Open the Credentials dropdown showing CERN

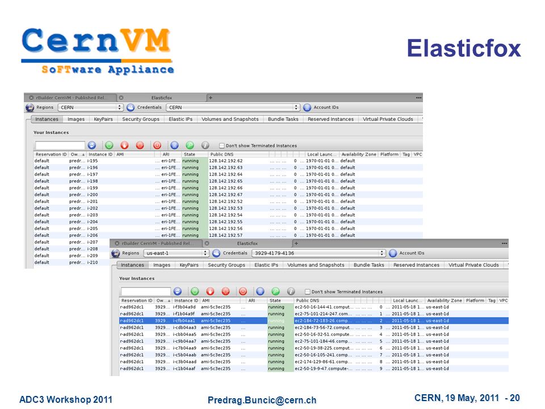click(x=233, y=107)
